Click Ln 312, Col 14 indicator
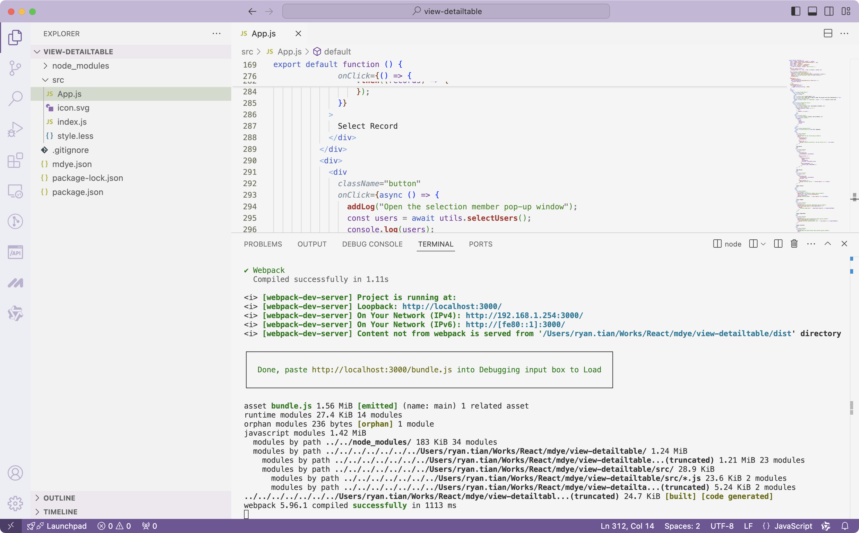The height and width of the screenshot is (533, 859). 627,526
